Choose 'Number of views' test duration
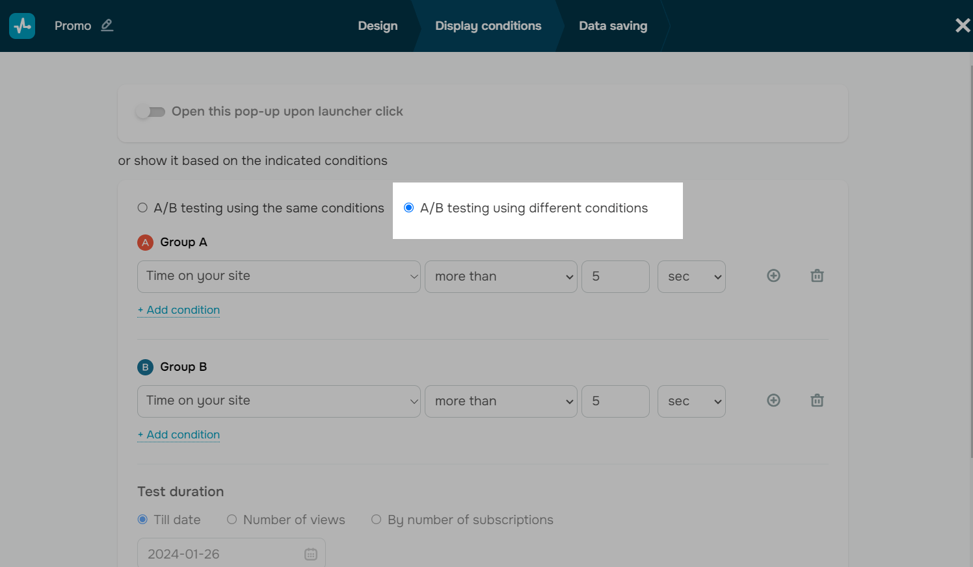Image resolution: width=973 pixels, height=567 pixels. tap(232, 520)
